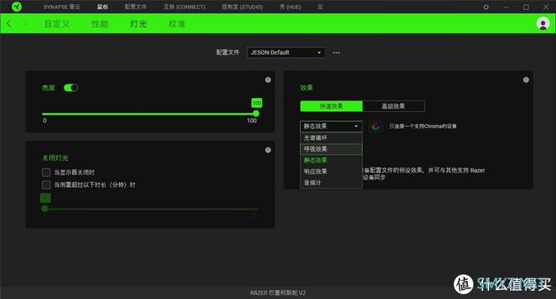
Task: Open the user account avatar
Action: [543, 24]
